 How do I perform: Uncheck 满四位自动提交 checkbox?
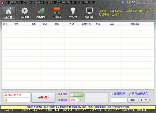130,94
